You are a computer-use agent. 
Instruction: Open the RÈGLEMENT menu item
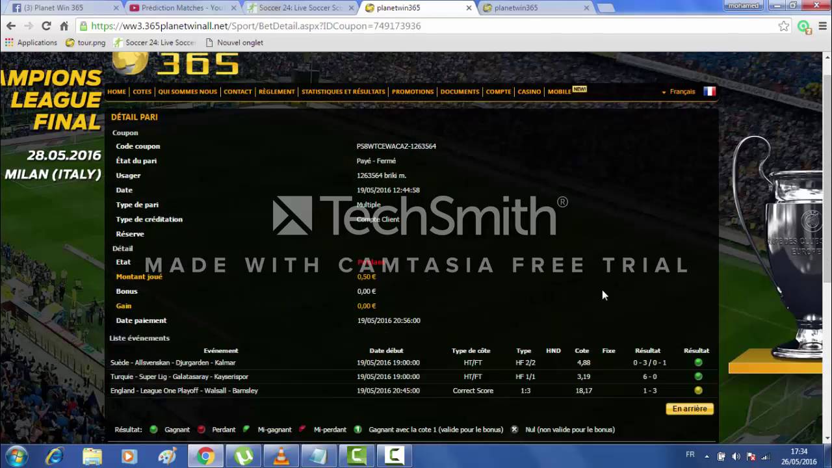click(277, 92)
